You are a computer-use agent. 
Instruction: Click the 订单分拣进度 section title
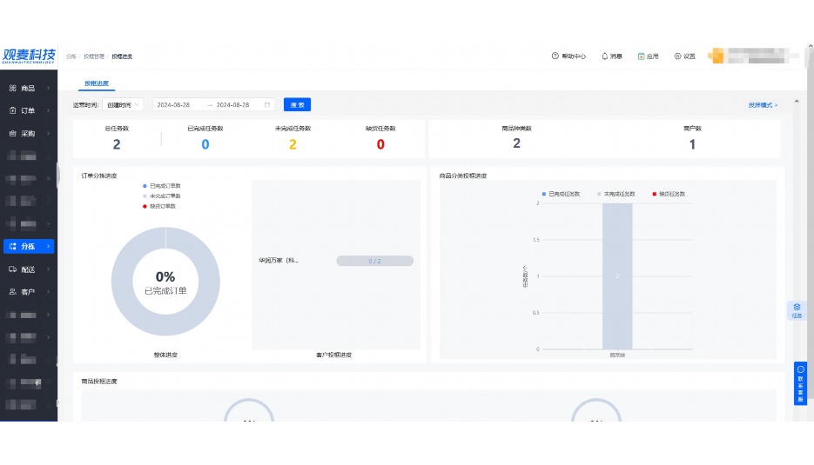coord(99,176)
